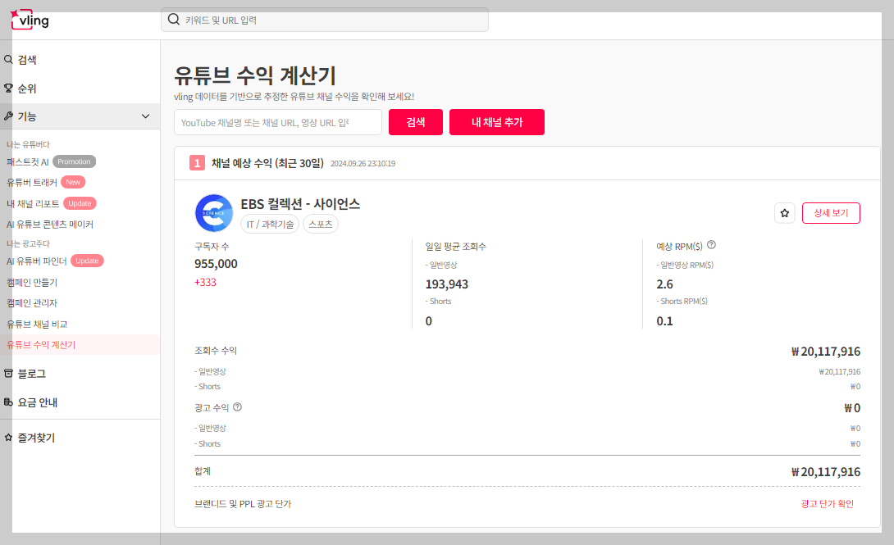The width and height of the screenshot is (894, 545).
Task: Click the EBS 컬렉션 channel avatar
Action: pos(214,213)
